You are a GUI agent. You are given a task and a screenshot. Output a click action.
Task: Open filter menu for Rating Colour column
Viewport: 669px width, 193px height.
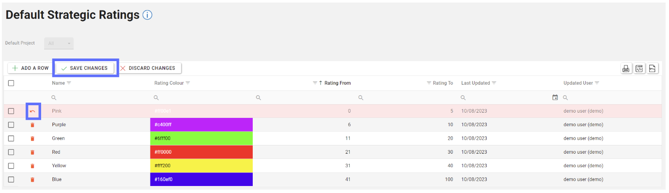point(188,83)
